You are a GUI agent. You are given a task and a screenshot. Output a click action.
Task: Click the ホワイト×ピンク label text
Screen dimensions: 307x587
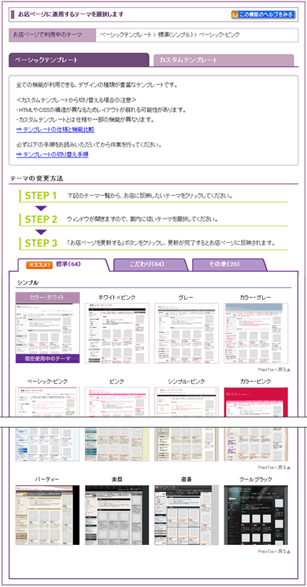tap(117, 298)
